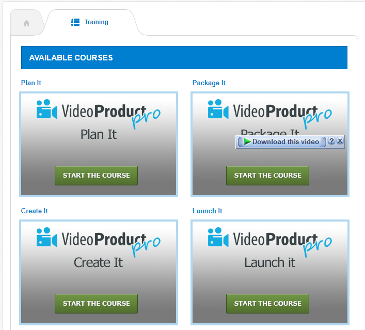Open help on the download overlay
Screen dimensions: 365x330
(331, 140)
